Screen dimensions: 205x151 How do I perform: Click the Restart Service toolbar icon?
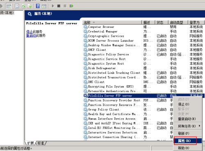click(x=71, y=6)
